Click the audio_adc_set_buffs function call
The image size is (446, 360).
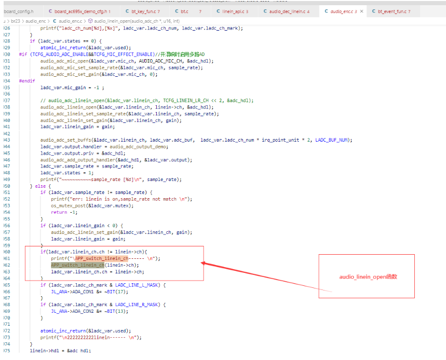pyautogui.click(x=66, y=140)
